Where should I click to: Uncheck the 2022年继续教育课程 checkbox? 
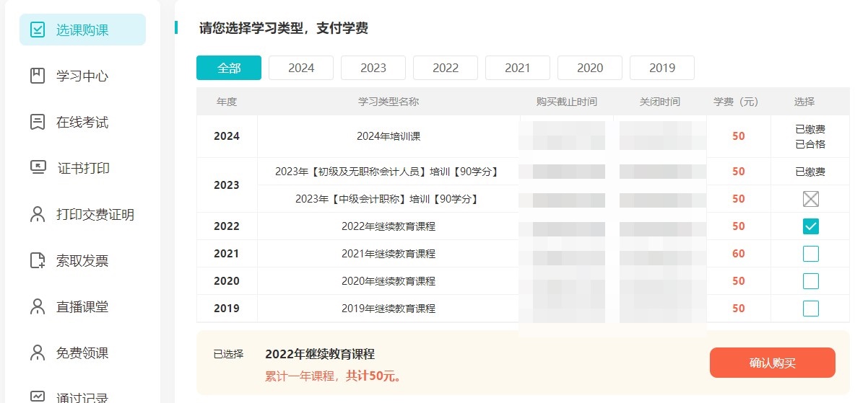[811, 226]
